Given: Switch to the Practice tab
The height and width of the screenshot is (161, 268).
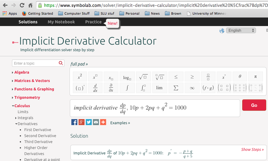Looking at the screenshot, I should [93, 22].
